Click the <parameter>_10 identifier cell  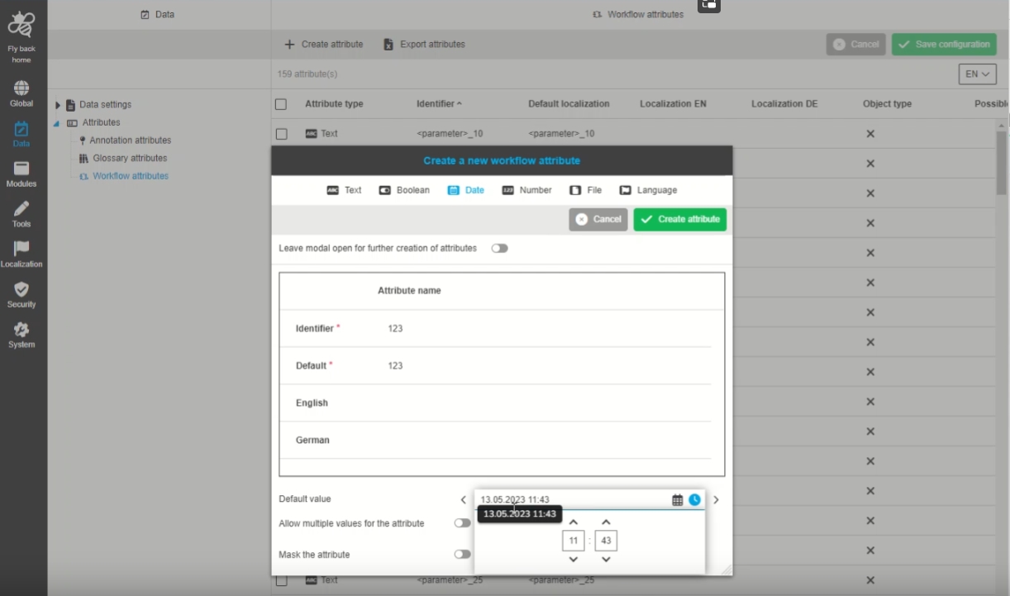tap(450, 134)
